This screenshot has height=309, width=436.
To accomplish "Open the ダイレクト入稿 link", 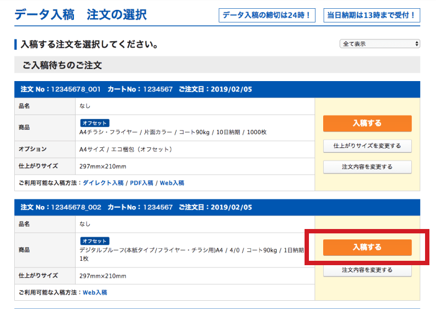I will point(103,183).
